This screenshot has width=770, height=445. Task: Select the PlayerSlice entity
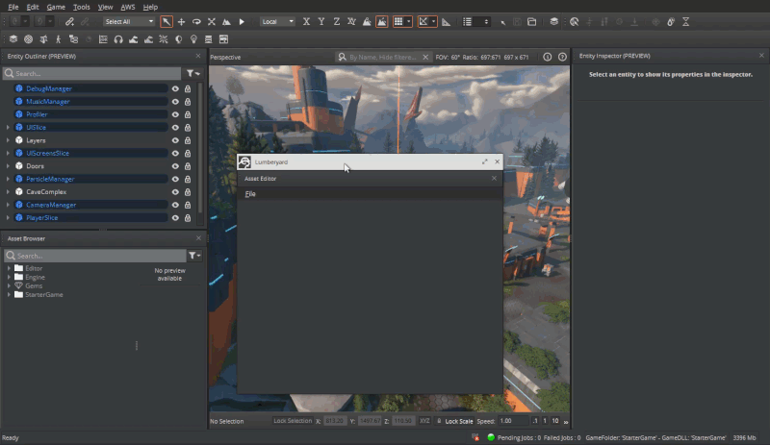42,218
